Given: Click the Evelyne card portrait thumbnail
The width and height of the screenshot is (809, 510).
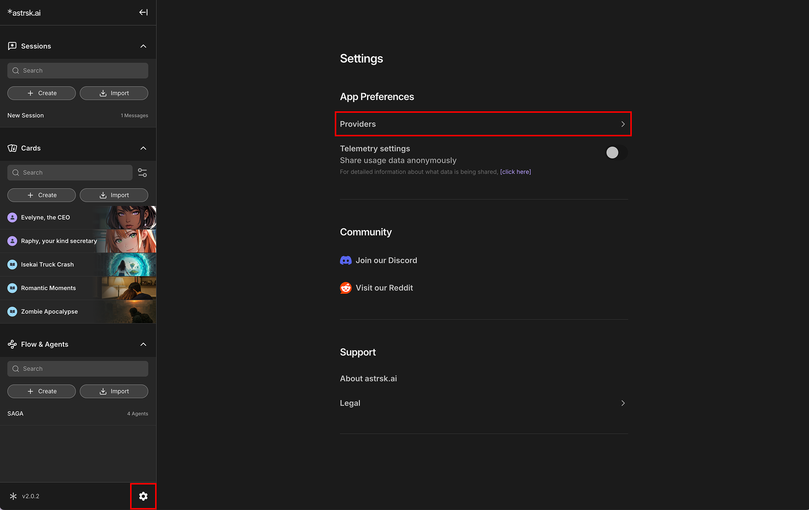Looking at the screenshot, I should 130,217.
